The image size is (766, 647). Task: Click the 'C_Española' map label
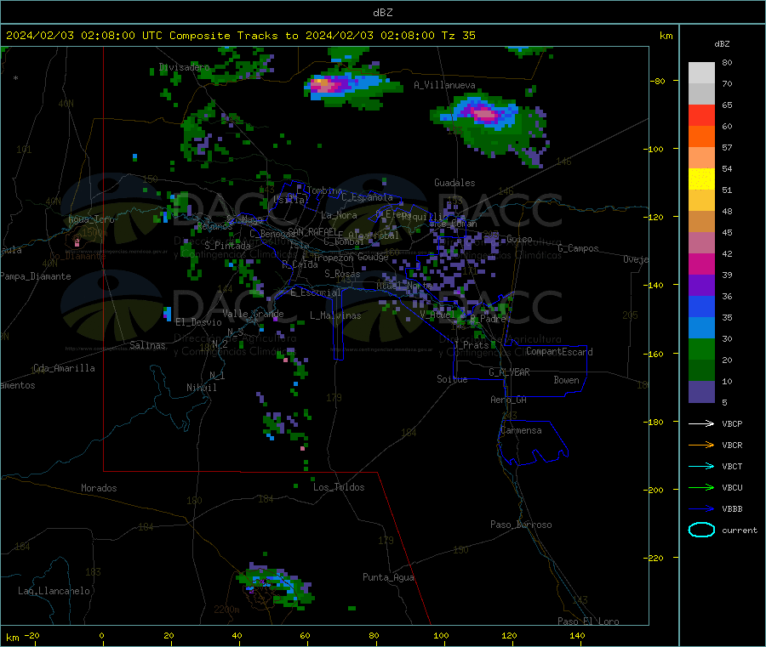coord(367,197)
